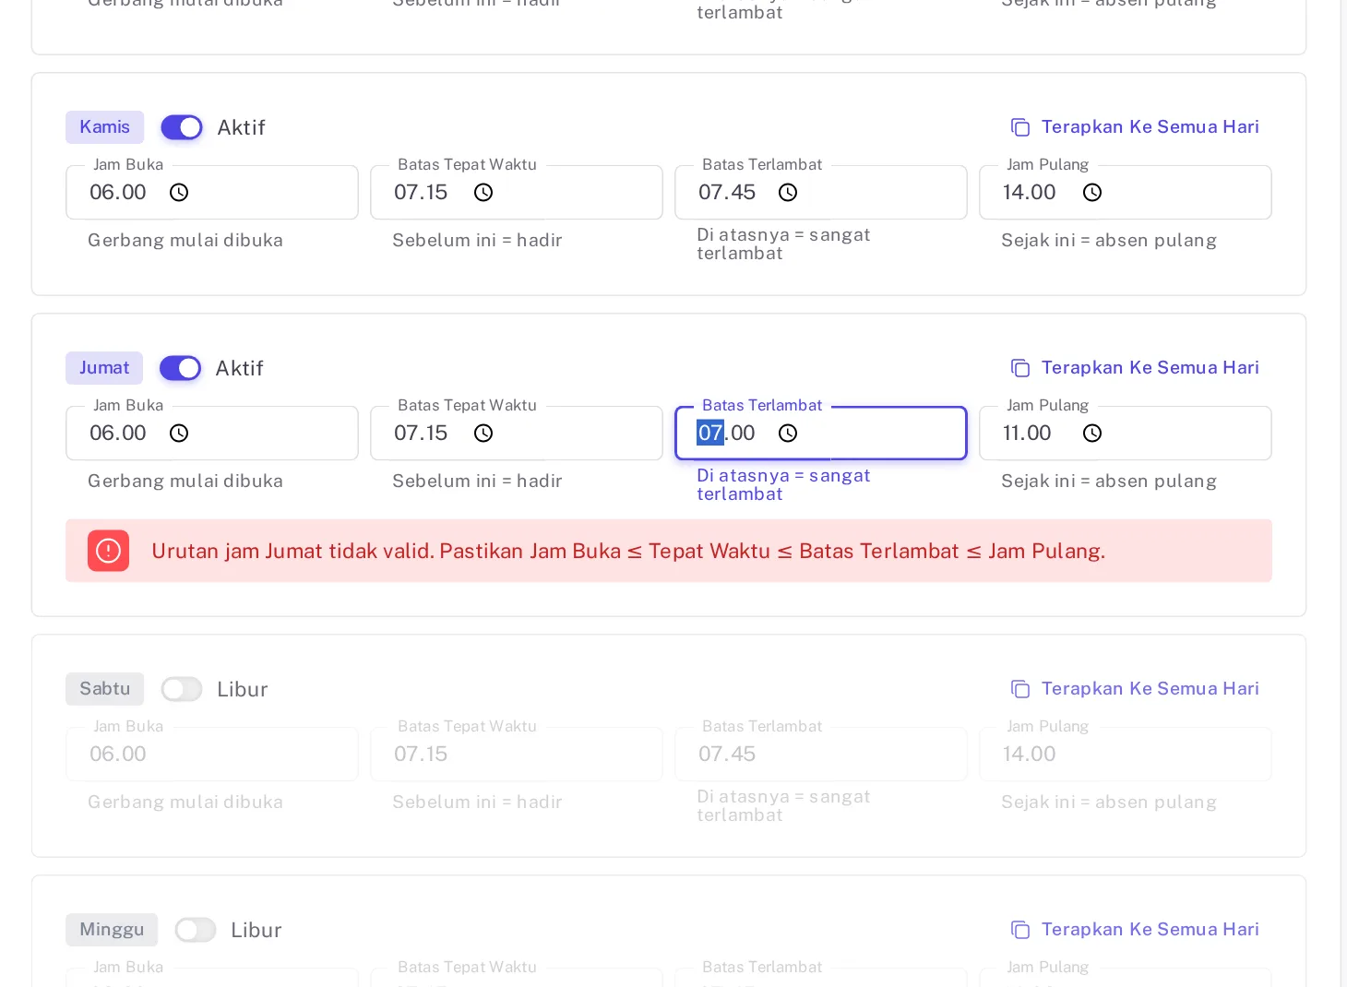The width and height of the screenshot is (1347, 987).
Task: Apply Minggu schedule via Terapkan Ke Semua Hari
Action: point(1135,930)
